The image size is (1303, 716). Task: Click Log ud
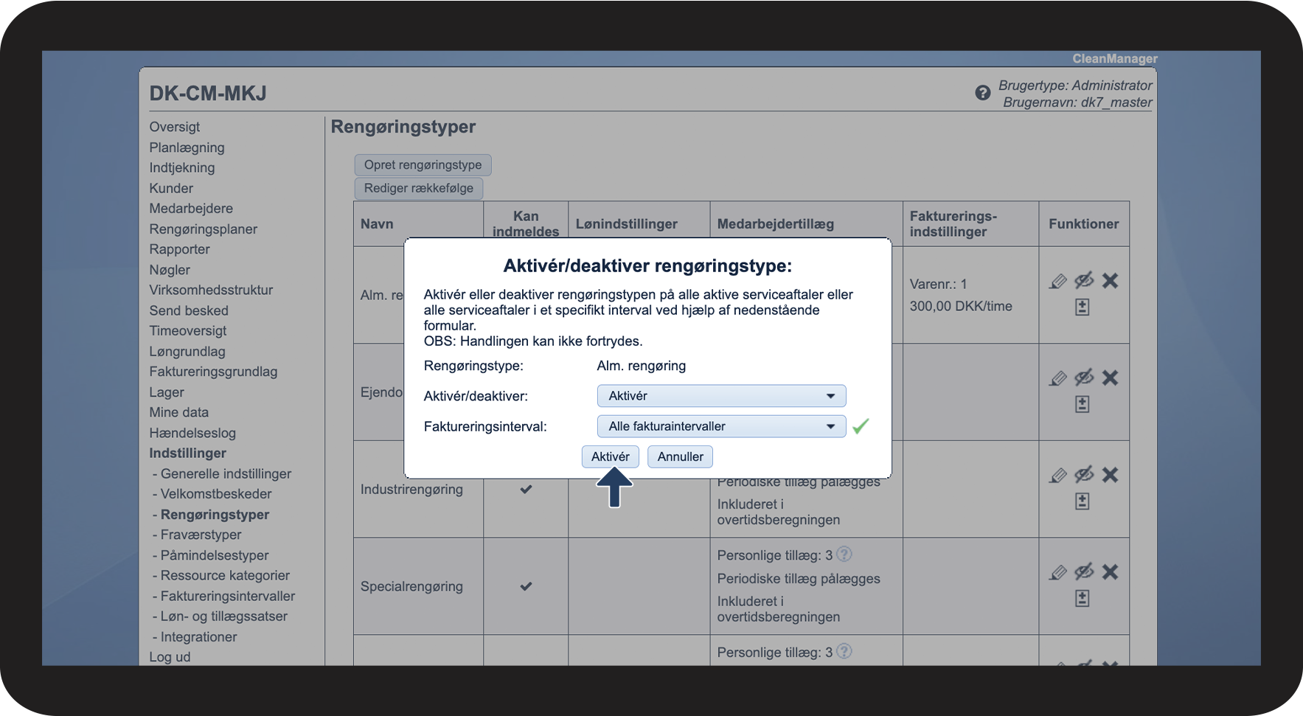170,657
